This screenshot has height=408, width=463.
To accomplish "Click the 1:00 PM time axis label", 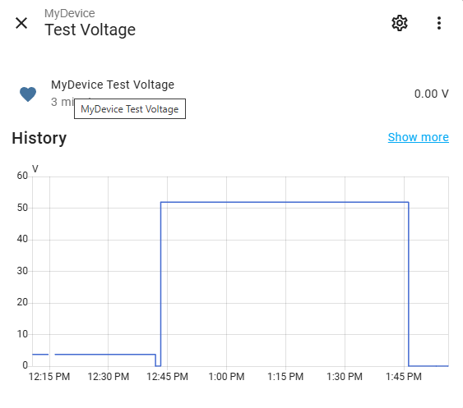I will click(226, 377).
